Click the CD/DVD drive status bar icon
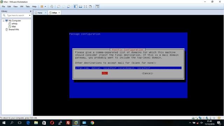 [x=197, y=118]
